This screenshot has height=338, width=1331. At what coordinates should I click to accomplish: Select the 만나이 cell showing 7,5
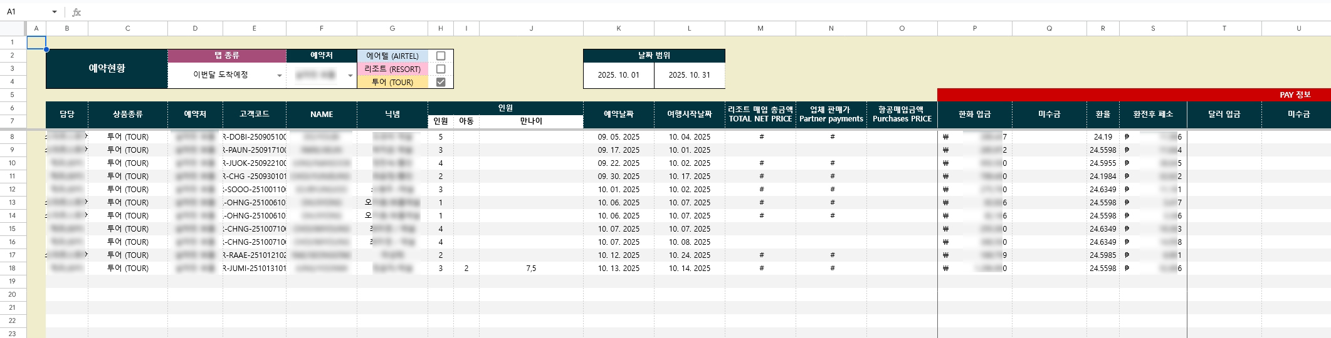coord(531,268)
